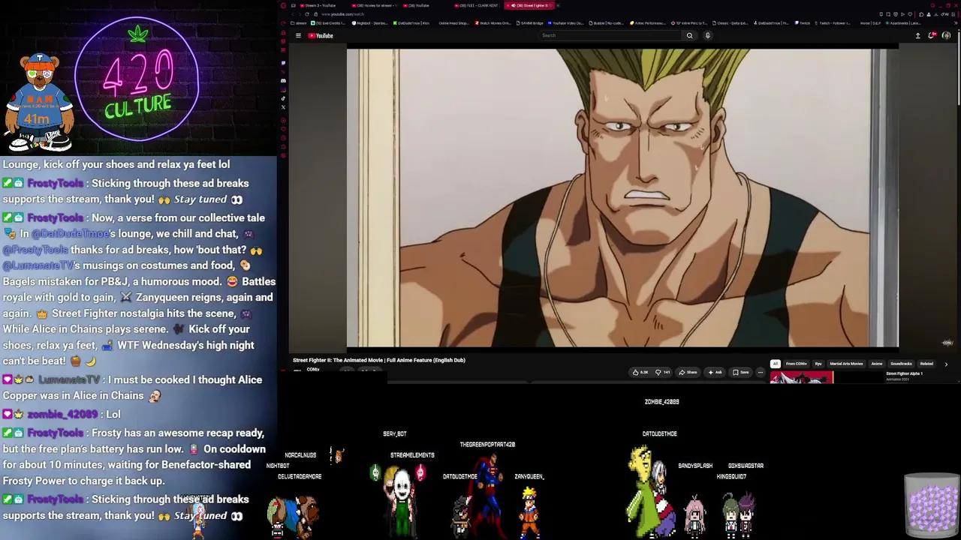Open the 'YouTube Video Do...' bookmark

(566, 23)
